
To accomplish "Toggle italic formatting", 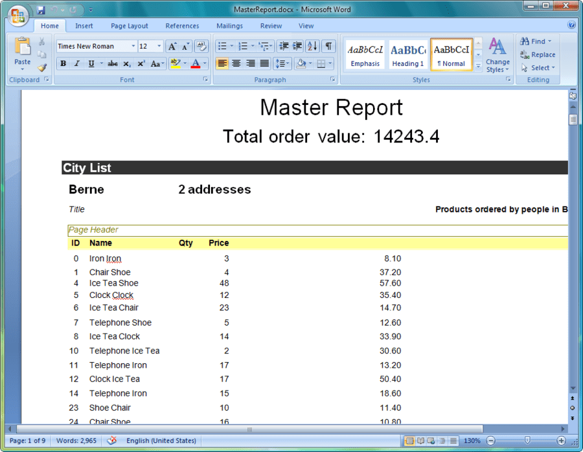I will click(x=77, y=63).
